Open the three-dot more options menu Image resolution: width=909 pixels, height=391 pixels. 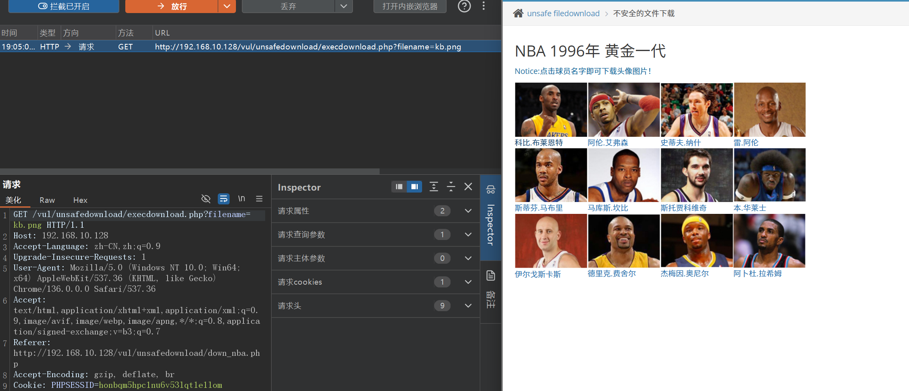483,6
